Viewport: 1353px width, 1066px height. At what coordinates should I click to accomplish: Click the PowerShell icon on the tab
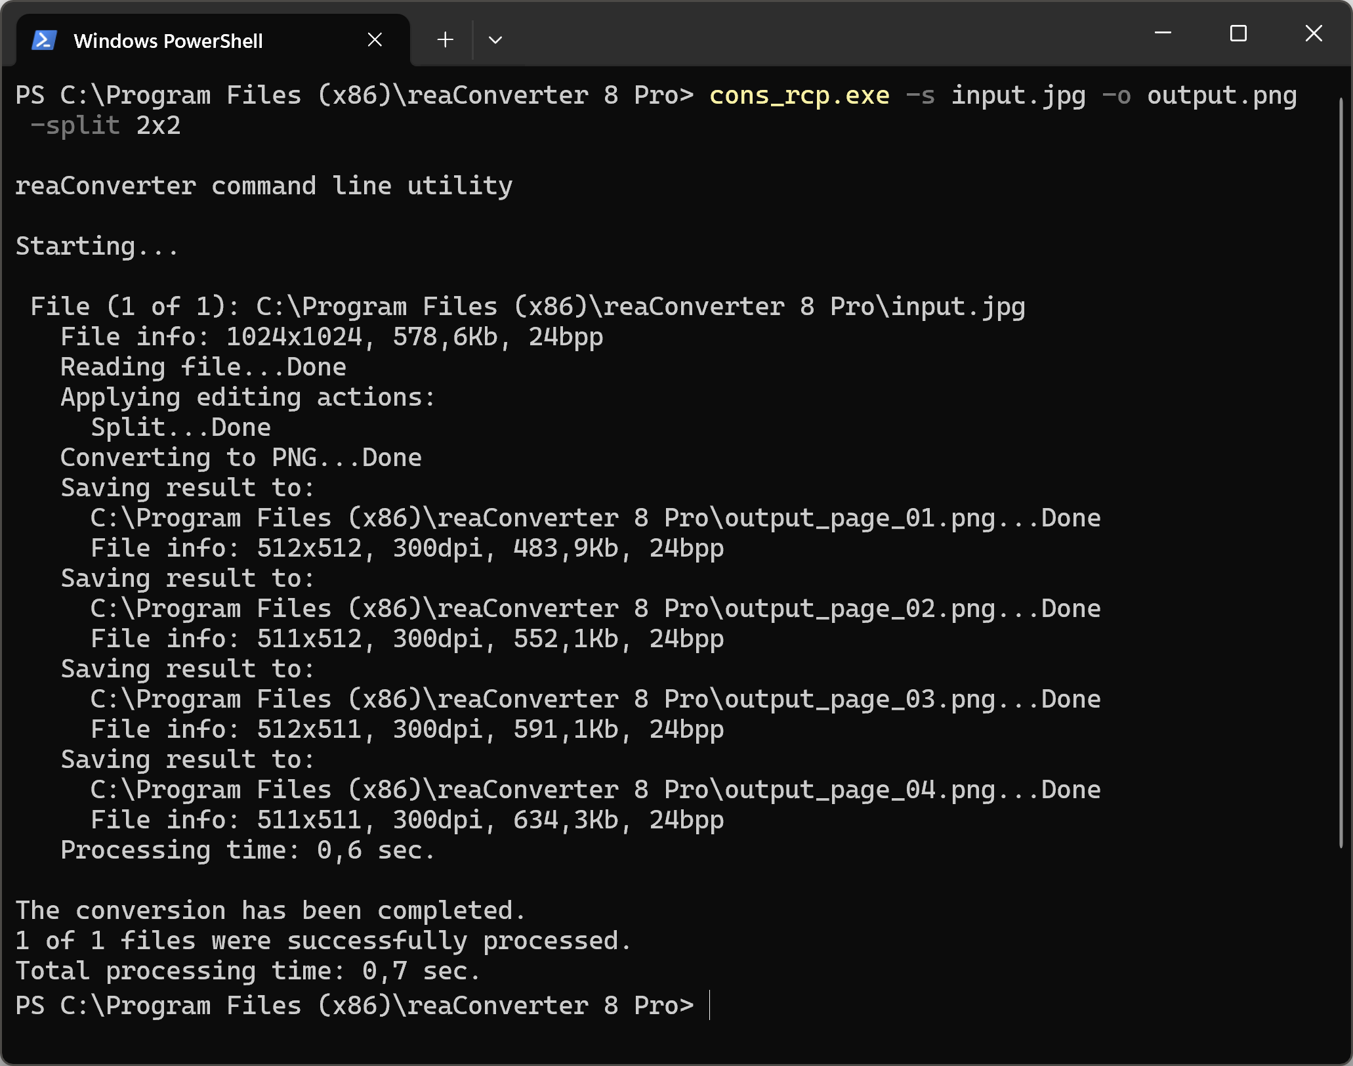click(44, 41)
